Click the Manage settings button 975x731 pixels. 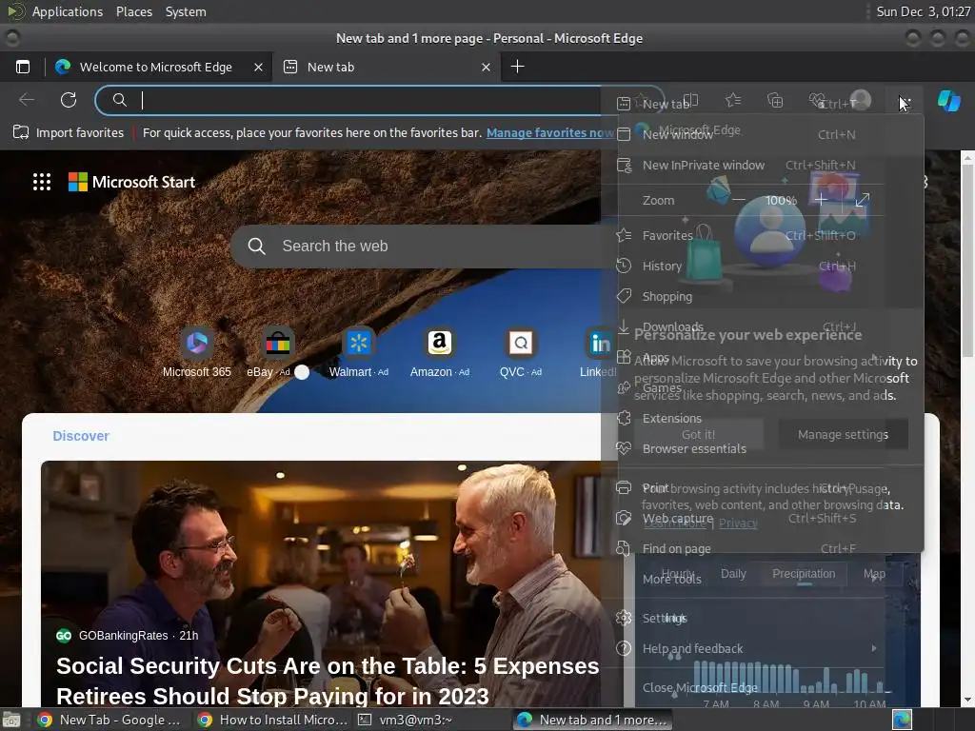(843, 434)
